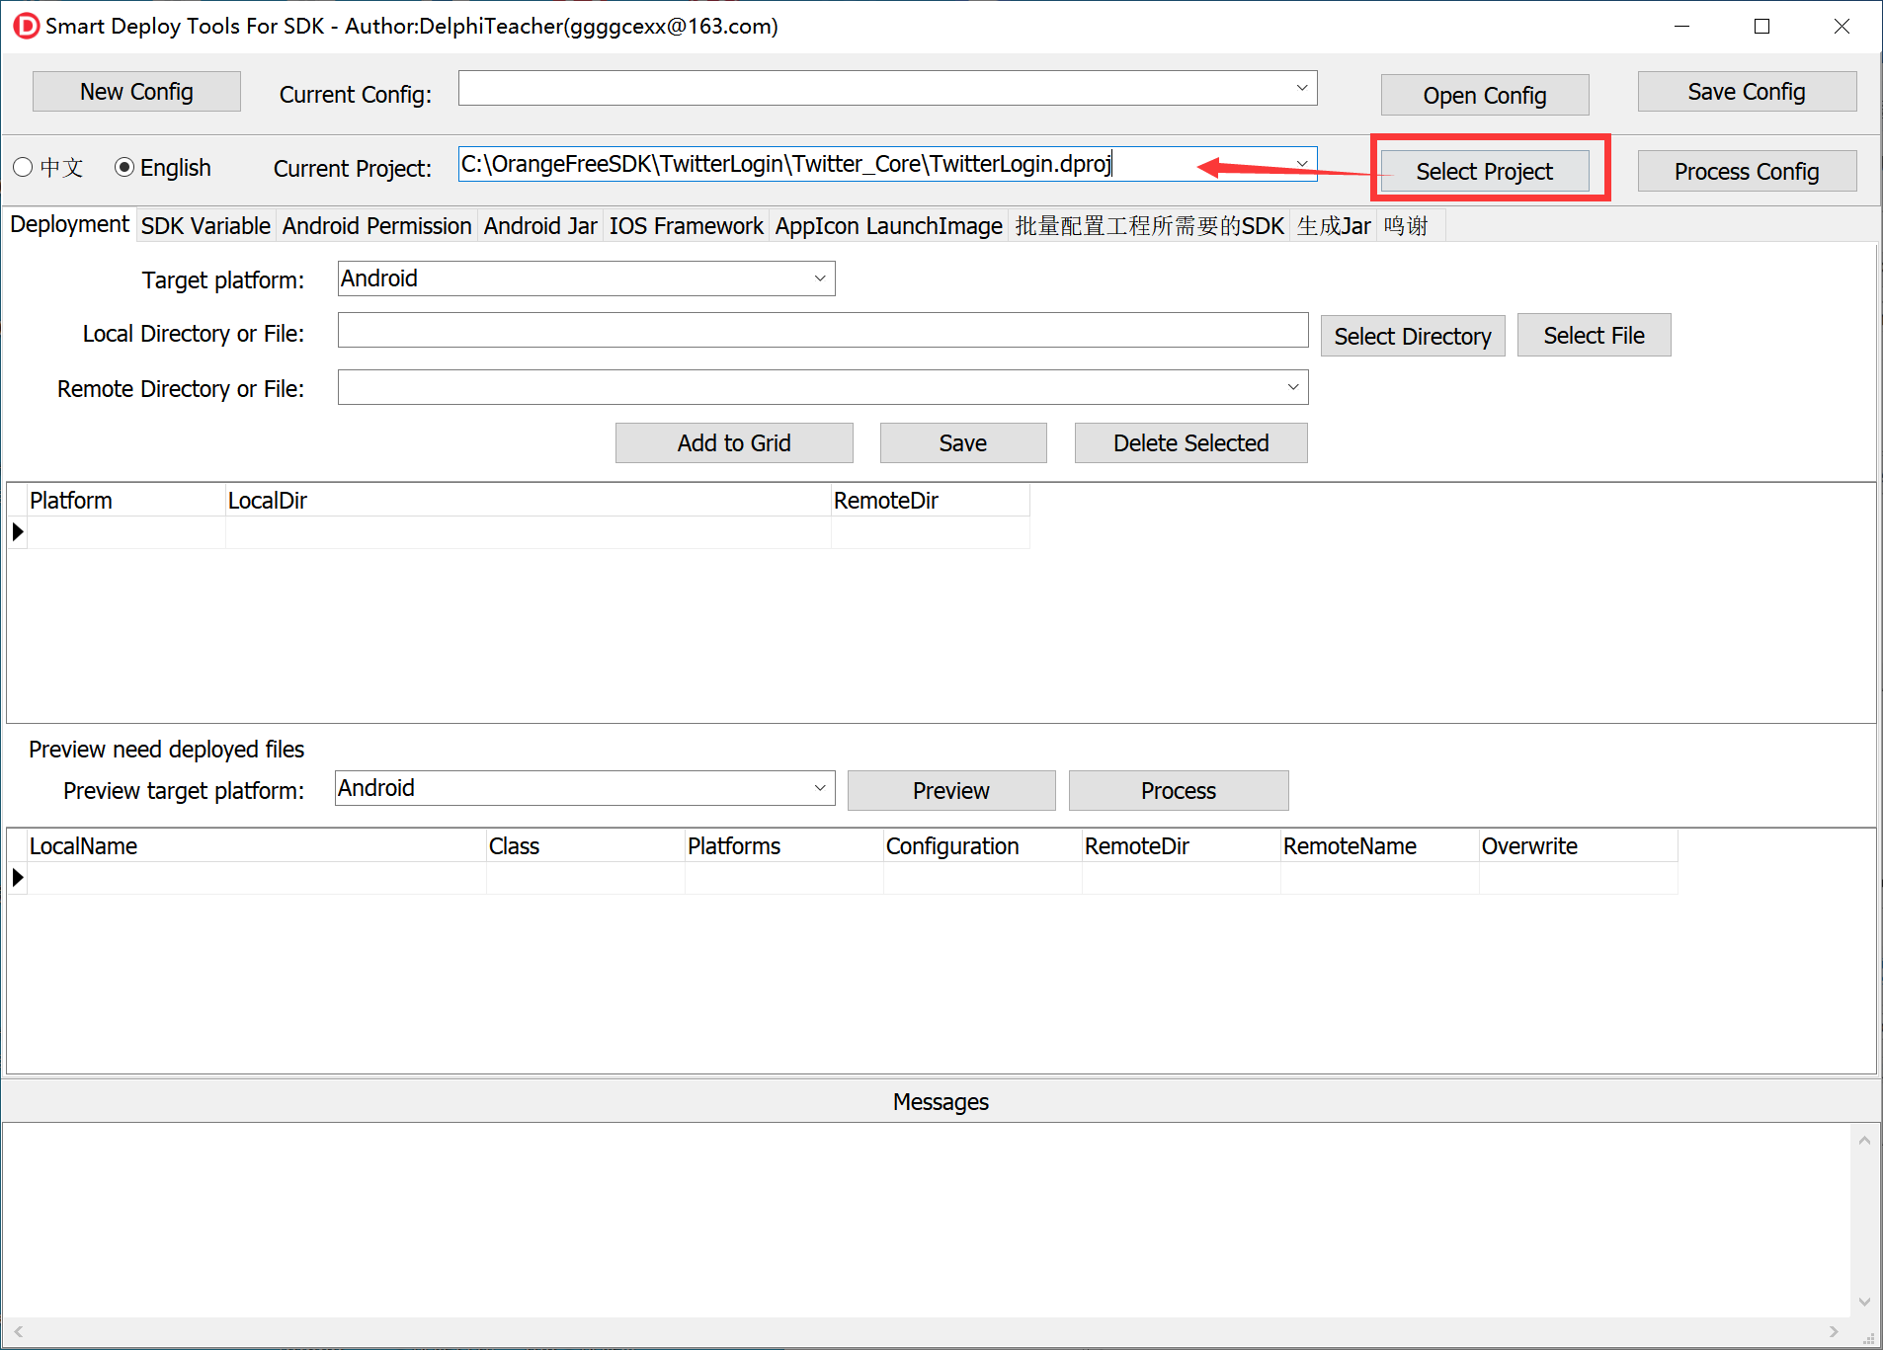Click the RemoteDir column header in deployment grid

pos(931,501)
